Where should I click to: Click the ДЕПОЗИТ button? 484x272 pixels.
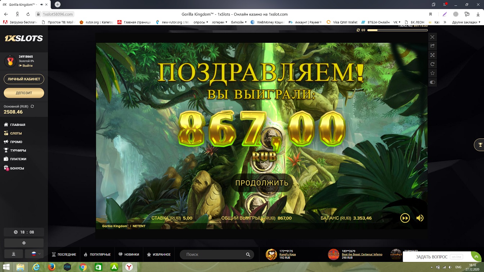pyautogui.click(x=24, y=93)
